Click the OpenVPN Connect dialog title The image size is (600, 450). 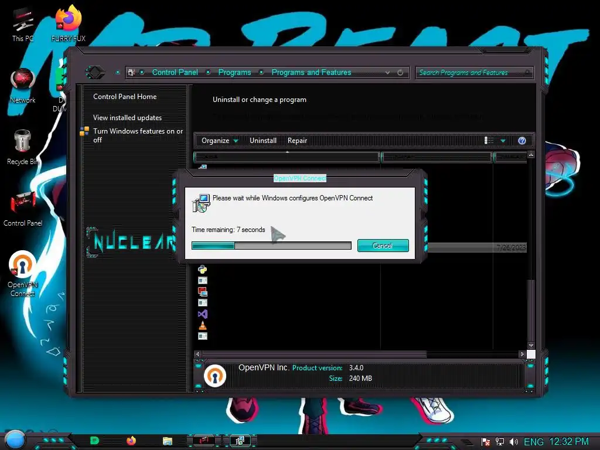point(299,178)
